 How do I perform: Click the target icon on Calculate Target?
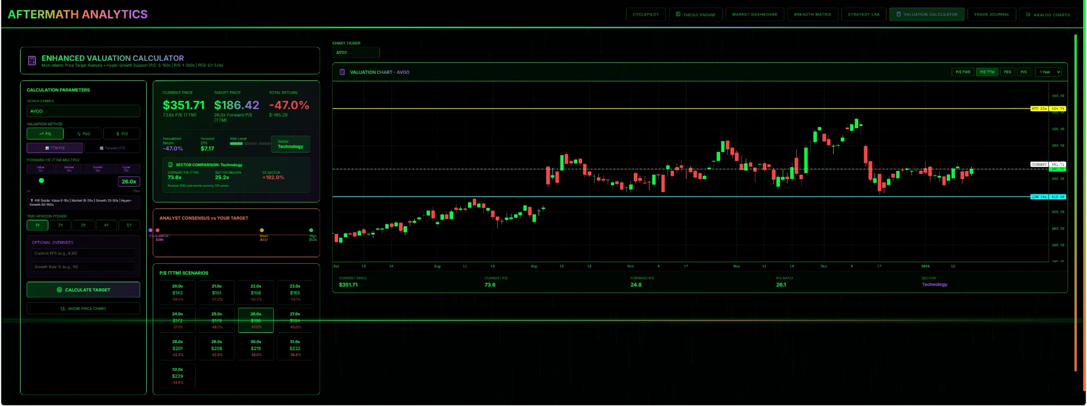point(59,290)
